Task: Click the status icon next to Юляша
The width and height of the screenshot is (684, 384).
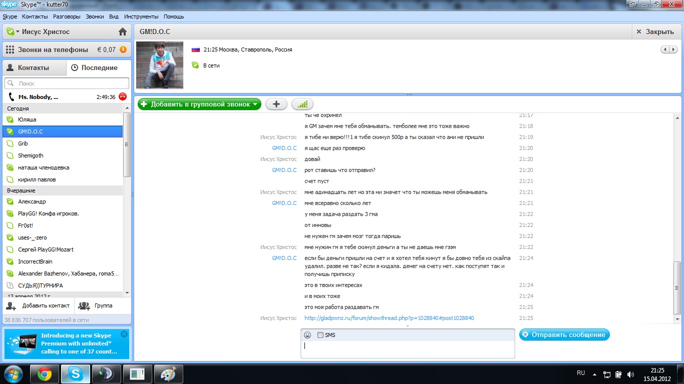Action: click(10, 119)
